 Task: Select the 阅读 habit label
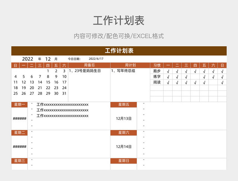(157, 82)
